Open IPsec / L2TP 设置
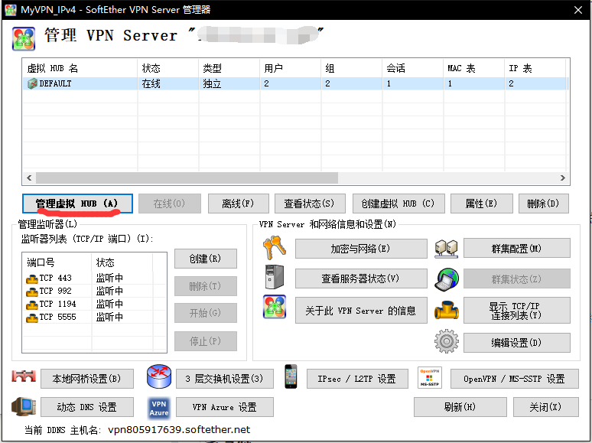 (357, 379)
